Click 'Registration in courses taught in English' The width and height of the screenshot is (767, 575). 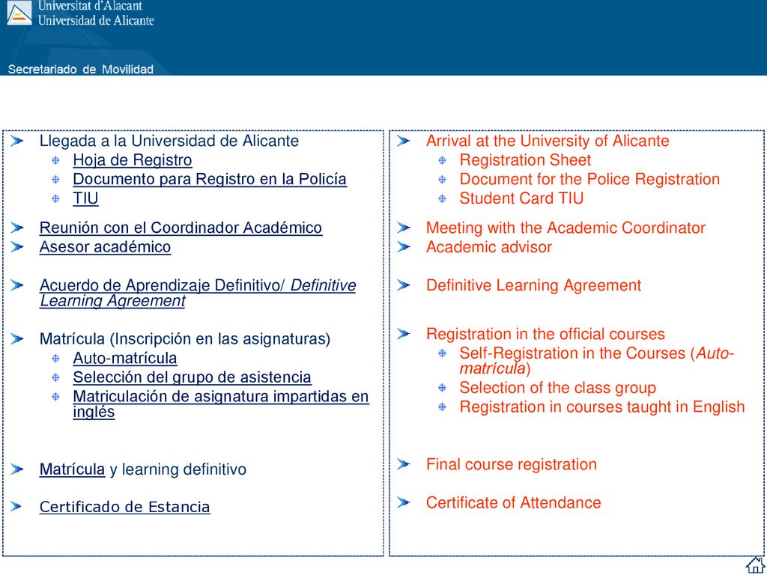click(601, 407)
